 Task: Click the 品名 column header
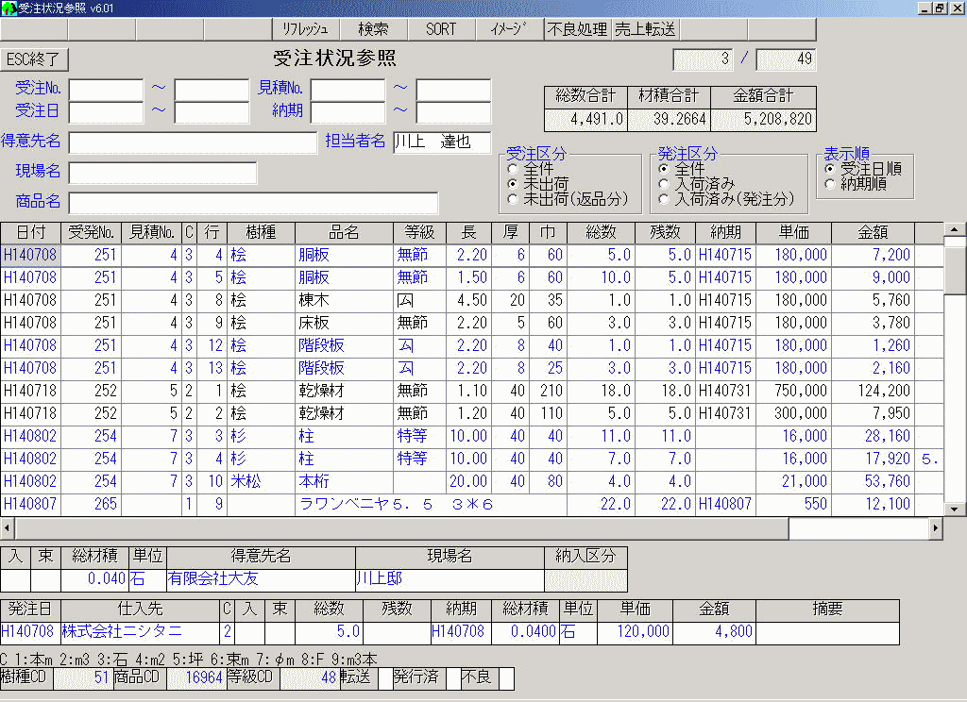pos(344,232)
